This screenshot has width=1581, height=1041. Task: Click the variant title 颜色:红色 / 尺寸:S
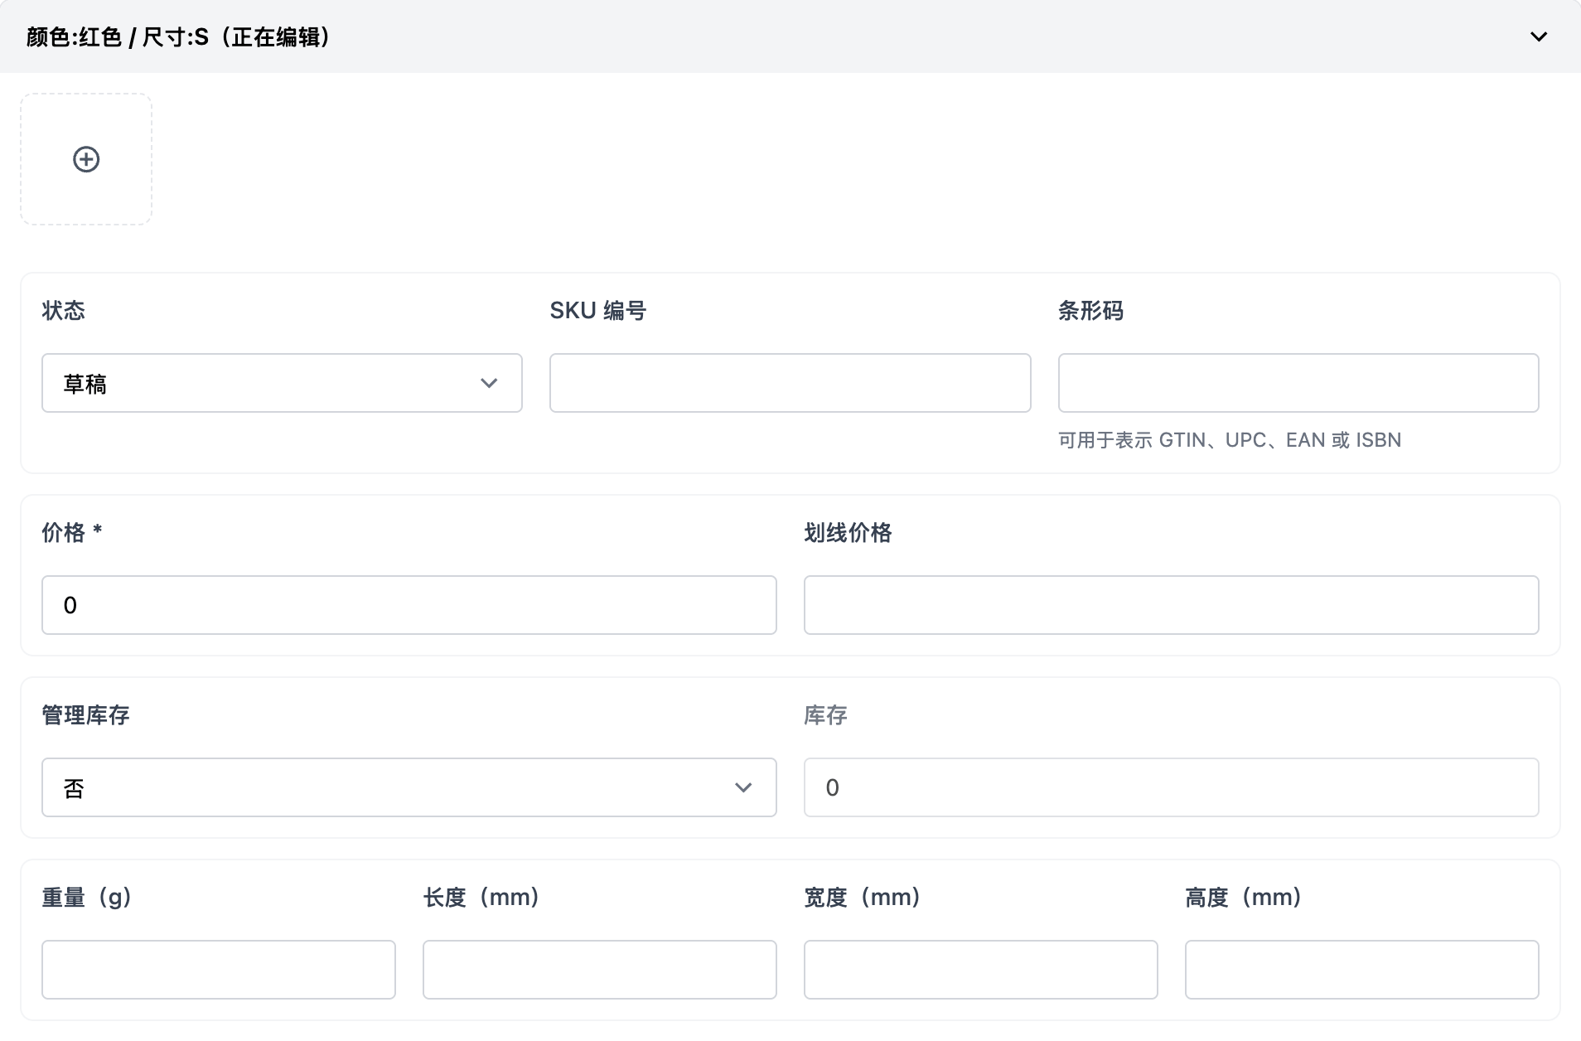click(178, 37)
